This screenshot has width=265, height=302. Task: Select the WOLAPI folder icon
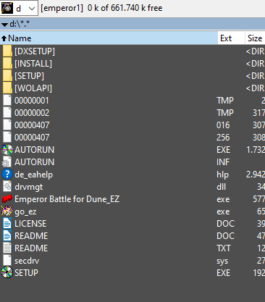tap(7, 88)
